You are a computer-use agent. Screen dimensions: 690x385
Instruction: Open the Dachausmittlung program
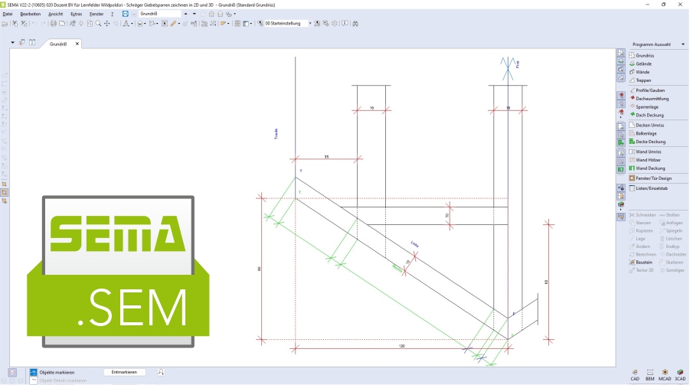pos(652,99)
